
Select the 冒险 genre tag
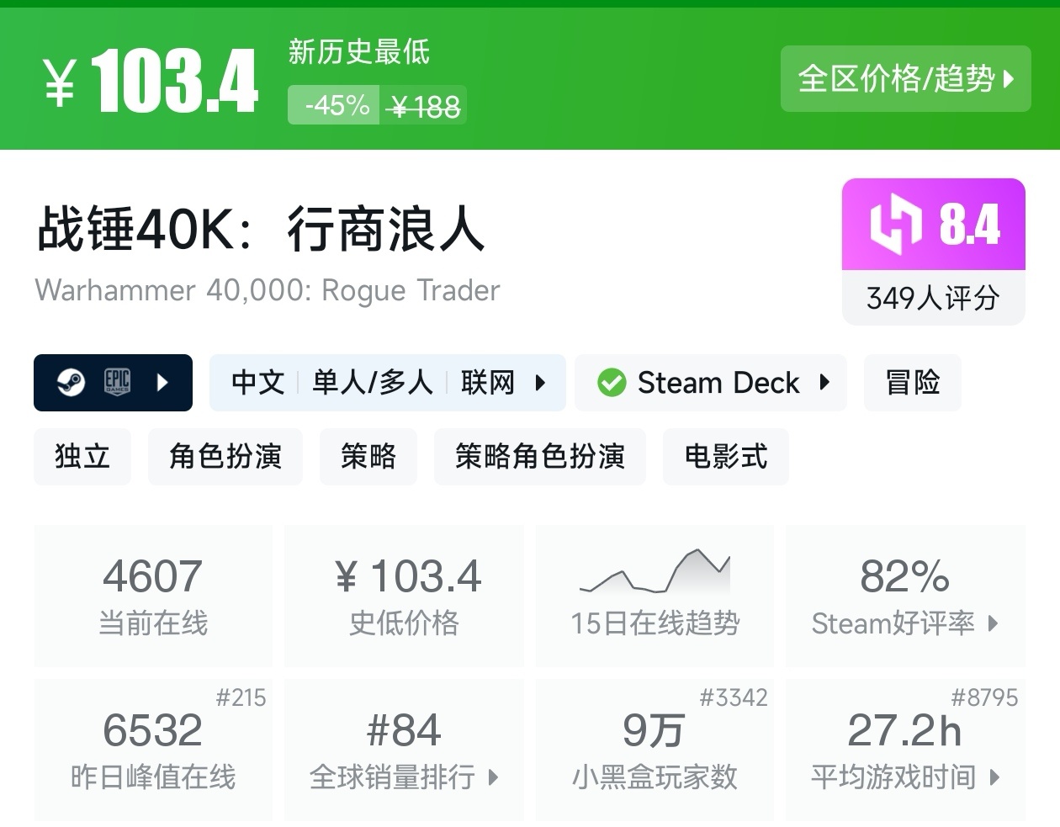[x=913, y=383]
